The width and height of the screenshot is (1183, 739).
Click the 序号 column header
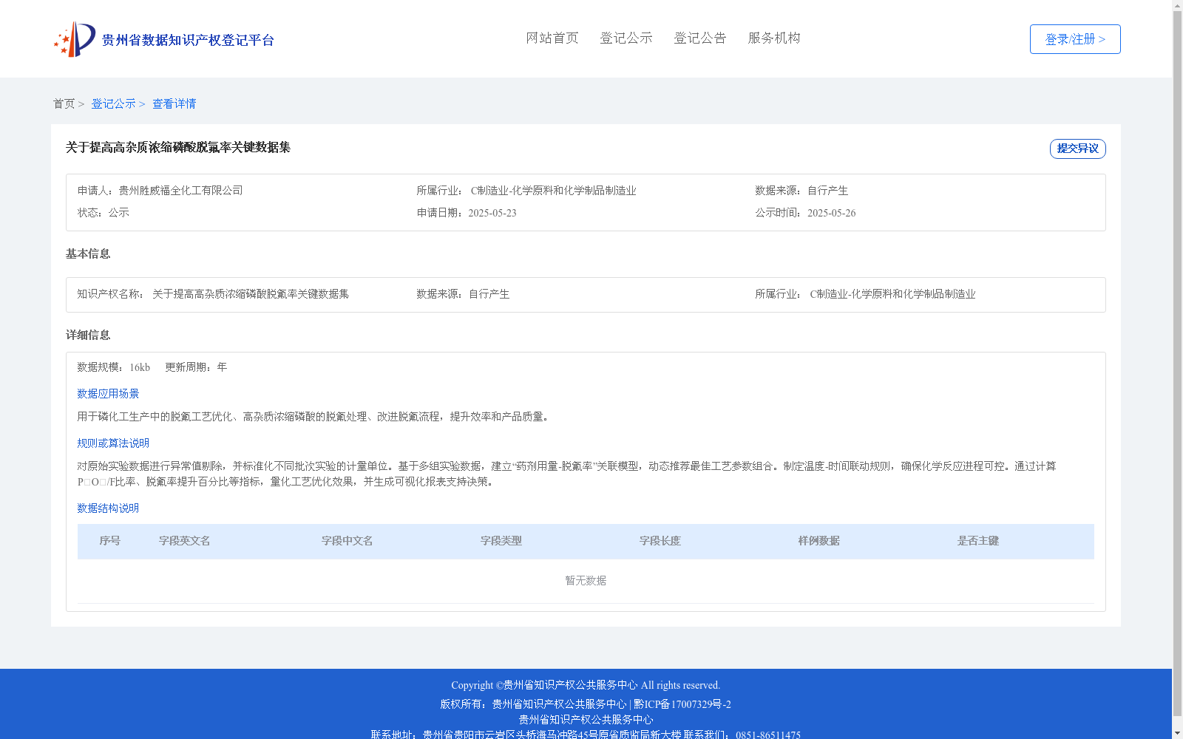click(110, 541)
